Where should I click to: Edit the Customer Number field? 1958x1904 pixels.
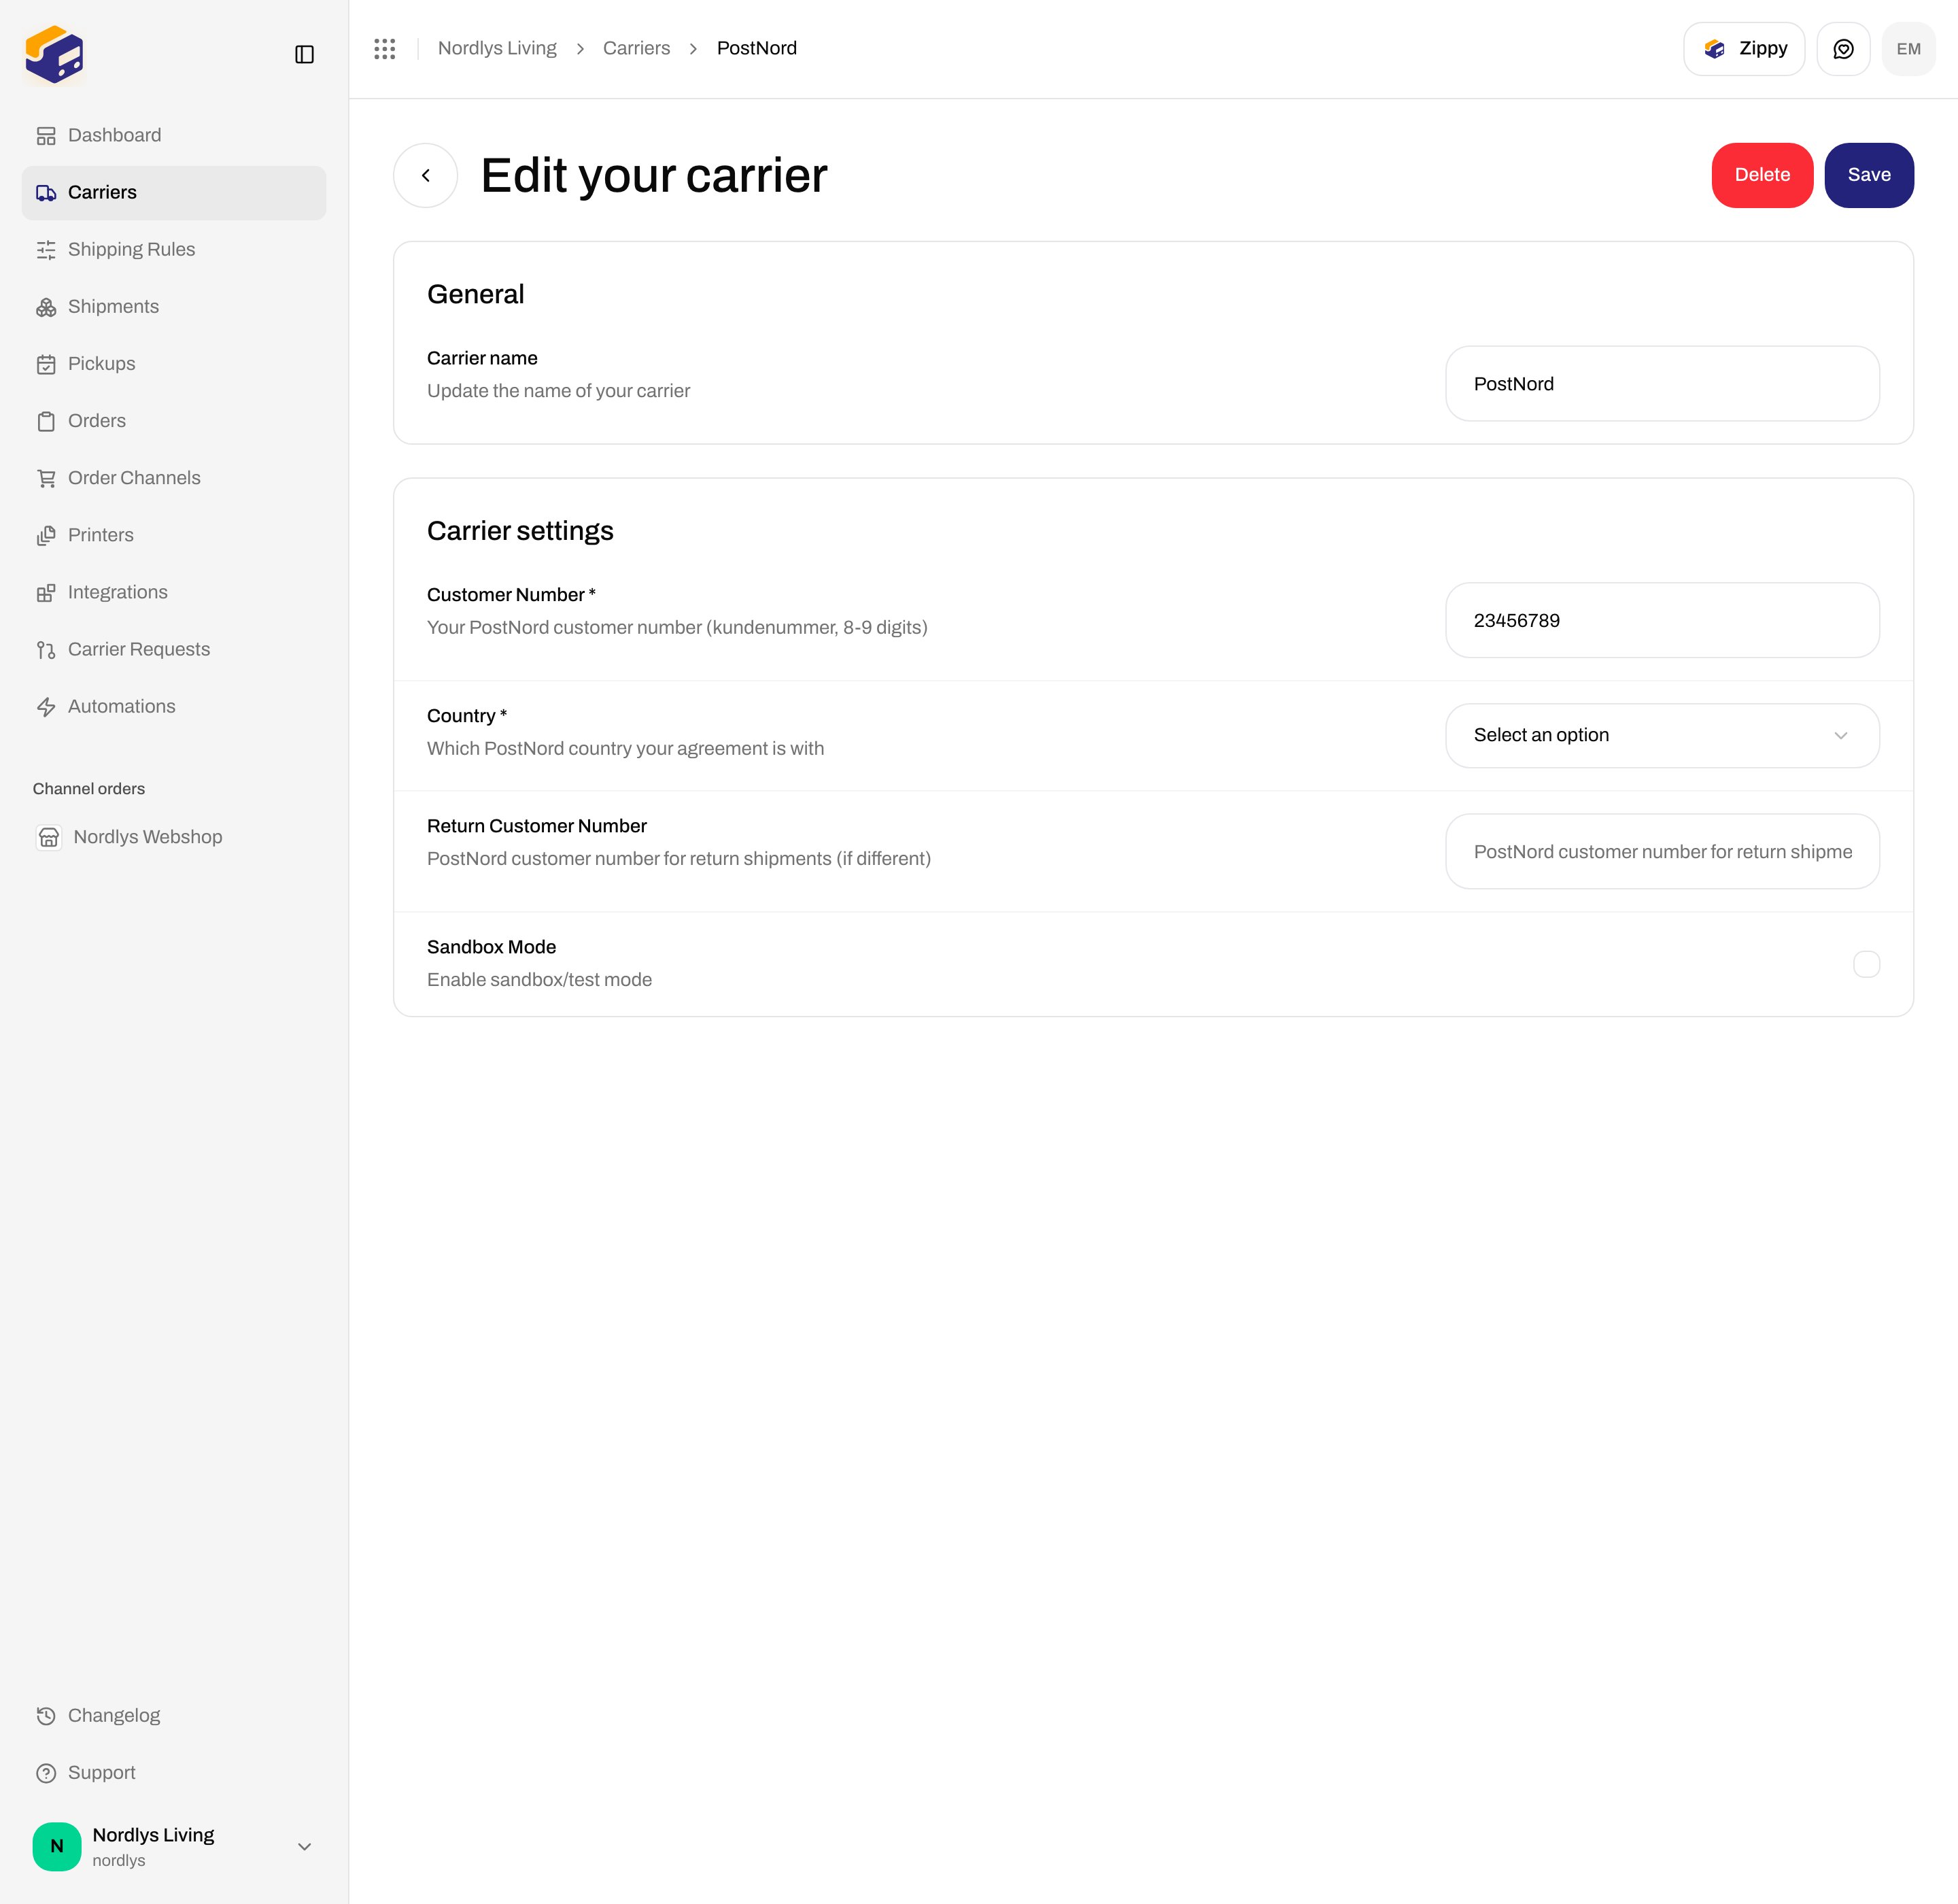click(x=1662, y=620)
